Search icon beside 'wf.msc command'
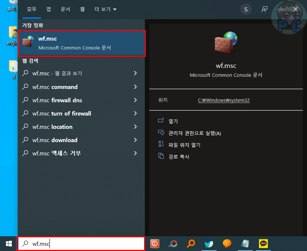The width and height of the screenshot is (307, 251). (x=25, y=87)
